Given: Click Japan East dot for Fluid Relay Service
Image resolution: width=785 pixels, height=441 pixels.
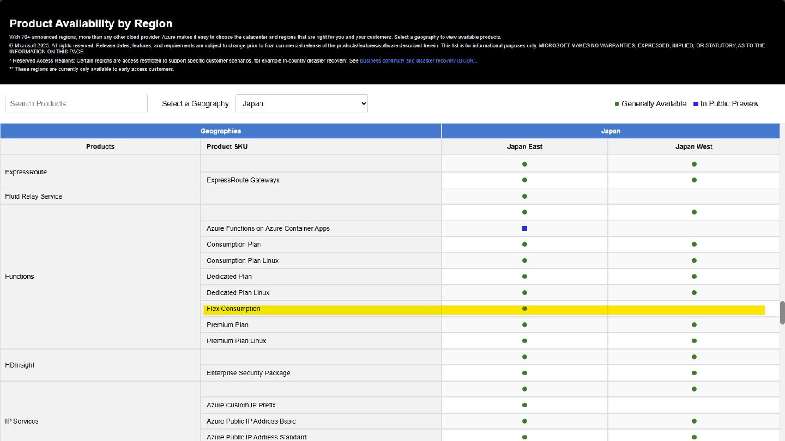Looking at the screenshot, I should tap(524, 196).
